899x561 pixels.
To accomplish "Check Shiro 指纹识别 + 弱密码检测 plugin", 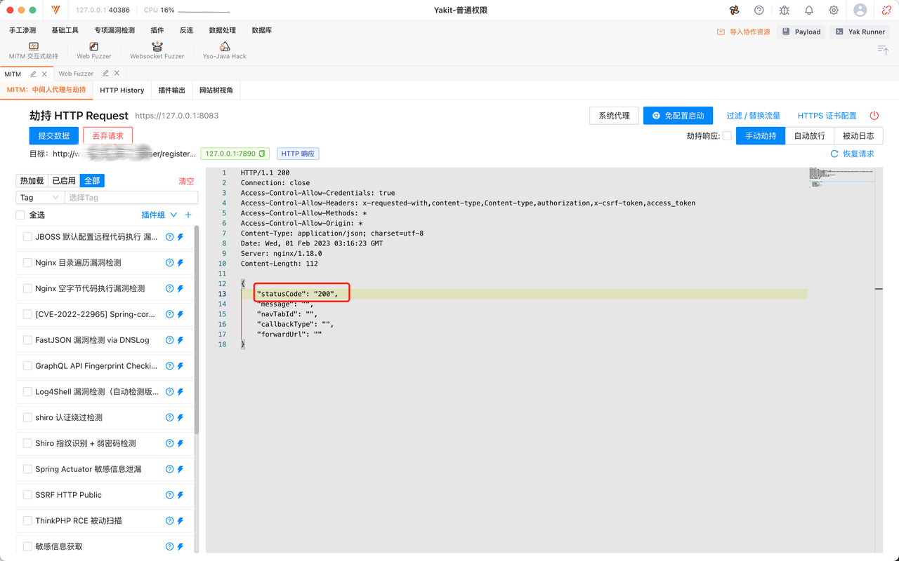I will (x=27, y=443).
